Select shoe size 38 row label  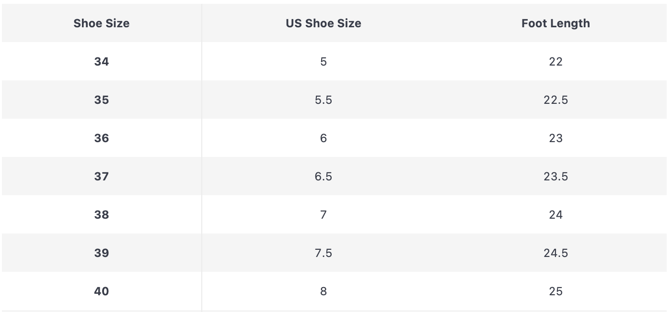pyautogui.click(x=102, y=214)
